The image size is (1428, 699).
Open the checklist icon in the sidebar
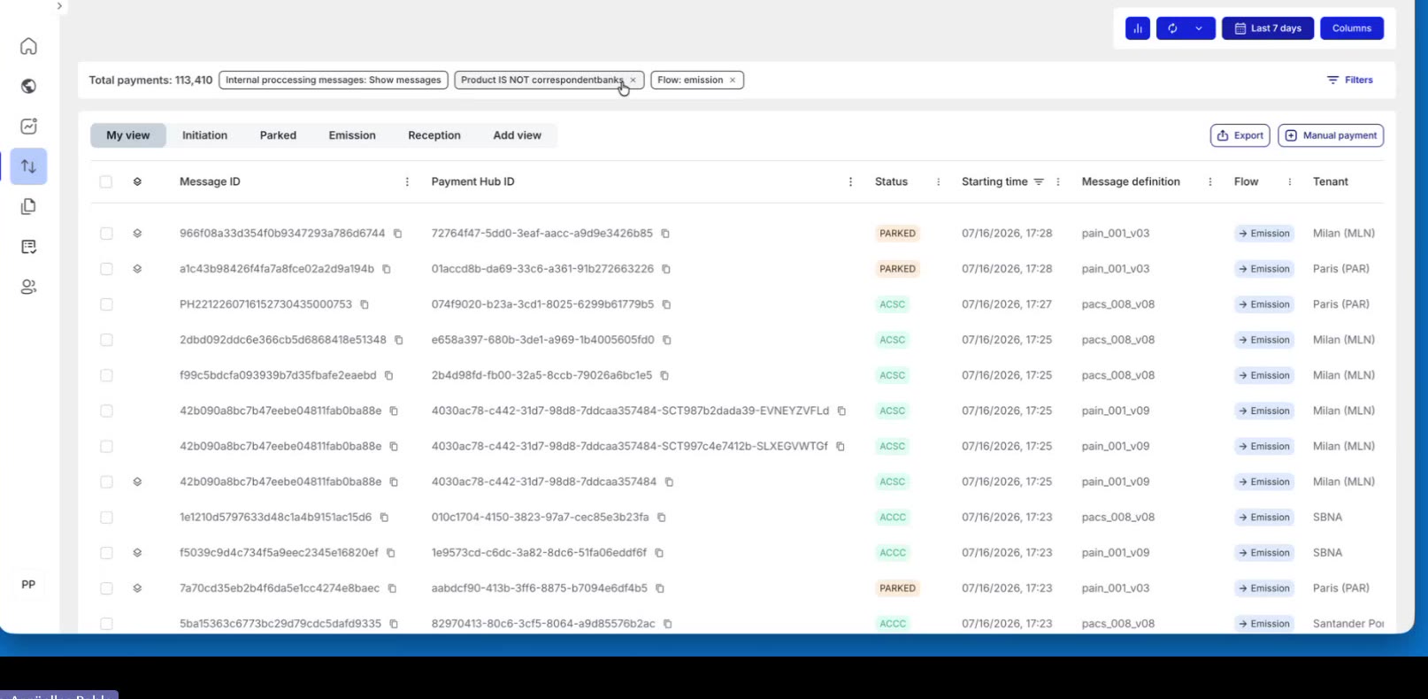pos(28,247)
